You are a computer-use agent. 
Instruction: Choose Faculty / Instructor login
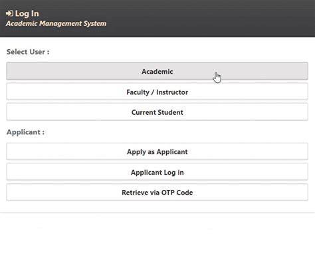pyautogui.click(x=157, y=92)
